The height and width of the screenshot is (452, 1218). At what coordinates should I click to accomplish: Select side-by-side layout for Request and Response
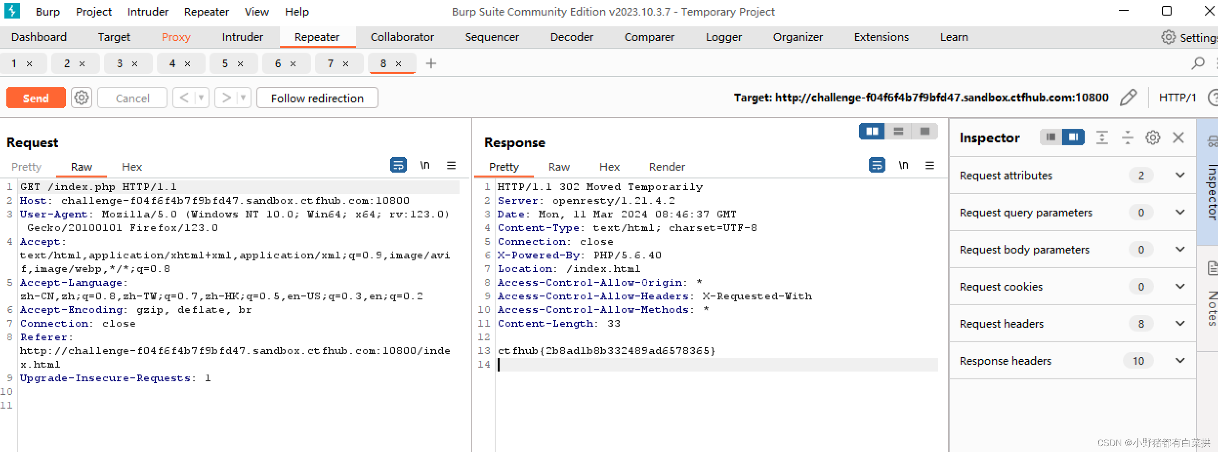(872, 131)
